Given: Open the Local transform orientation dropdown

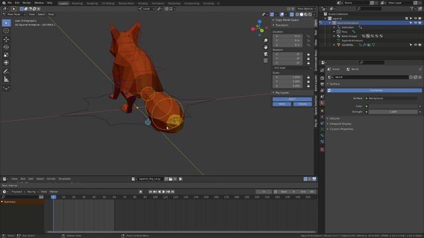Looking at the screenshot, I should click(146, 9).
